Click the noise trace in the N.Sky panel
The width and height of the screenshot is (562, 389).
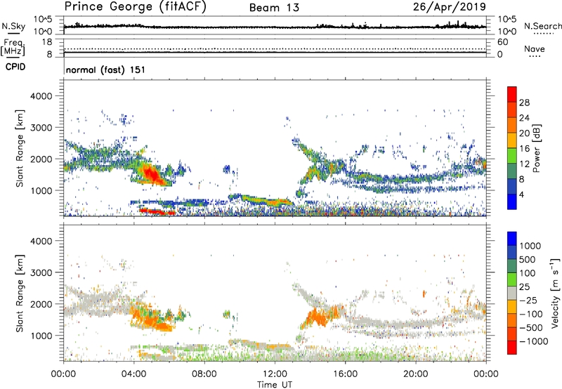(275, 27)
